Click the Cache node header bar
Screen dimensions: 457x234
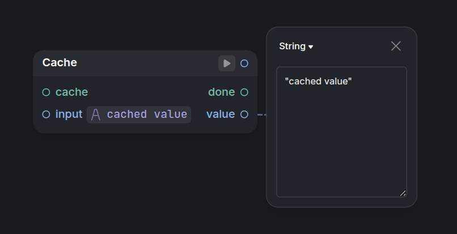[145, 63]
